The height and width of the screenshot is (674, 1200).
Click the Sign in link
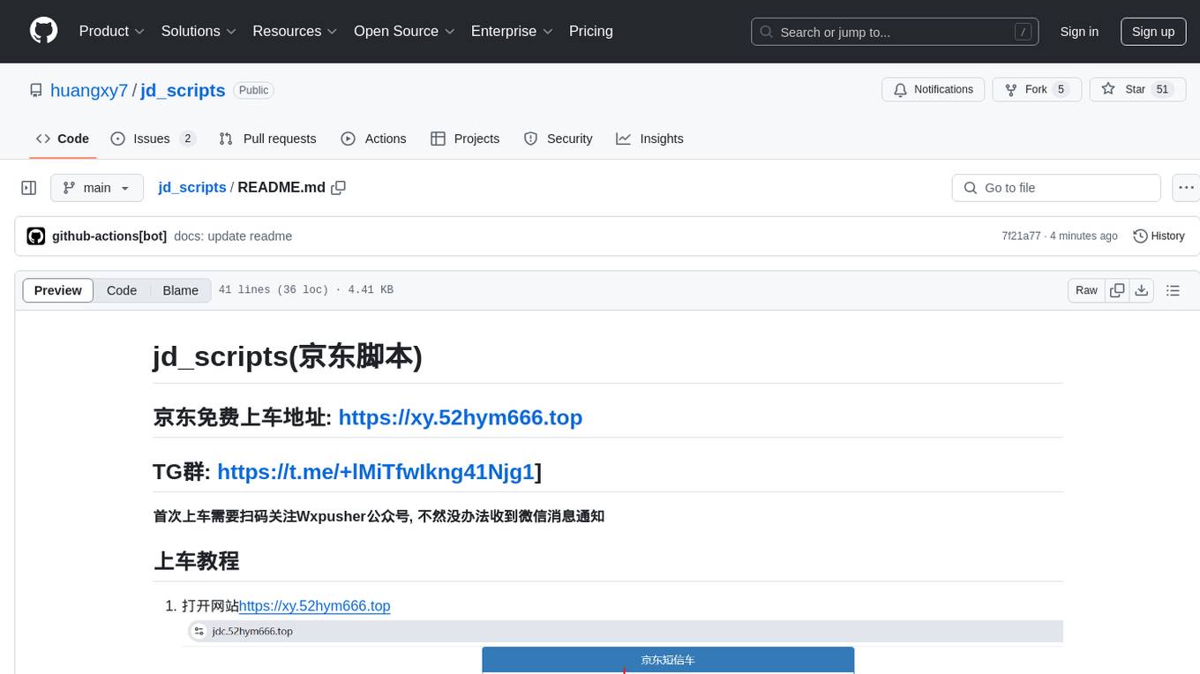coord(1079,32)
